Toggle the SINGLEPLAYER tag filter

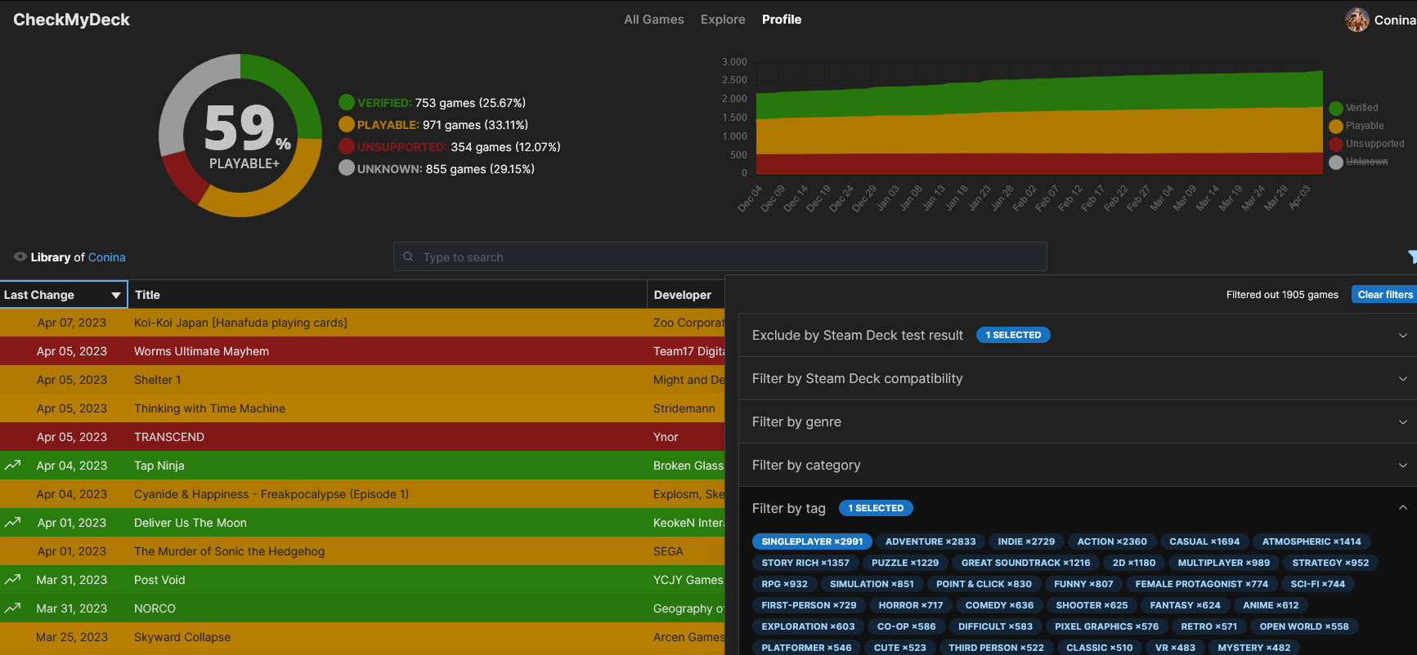click(812, 541)
